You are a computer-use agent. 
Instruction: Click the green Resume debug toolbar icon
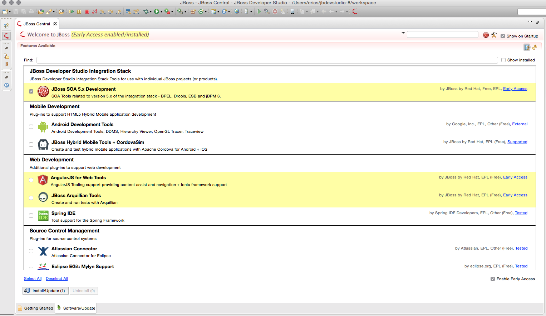click(x=71, y=11)
